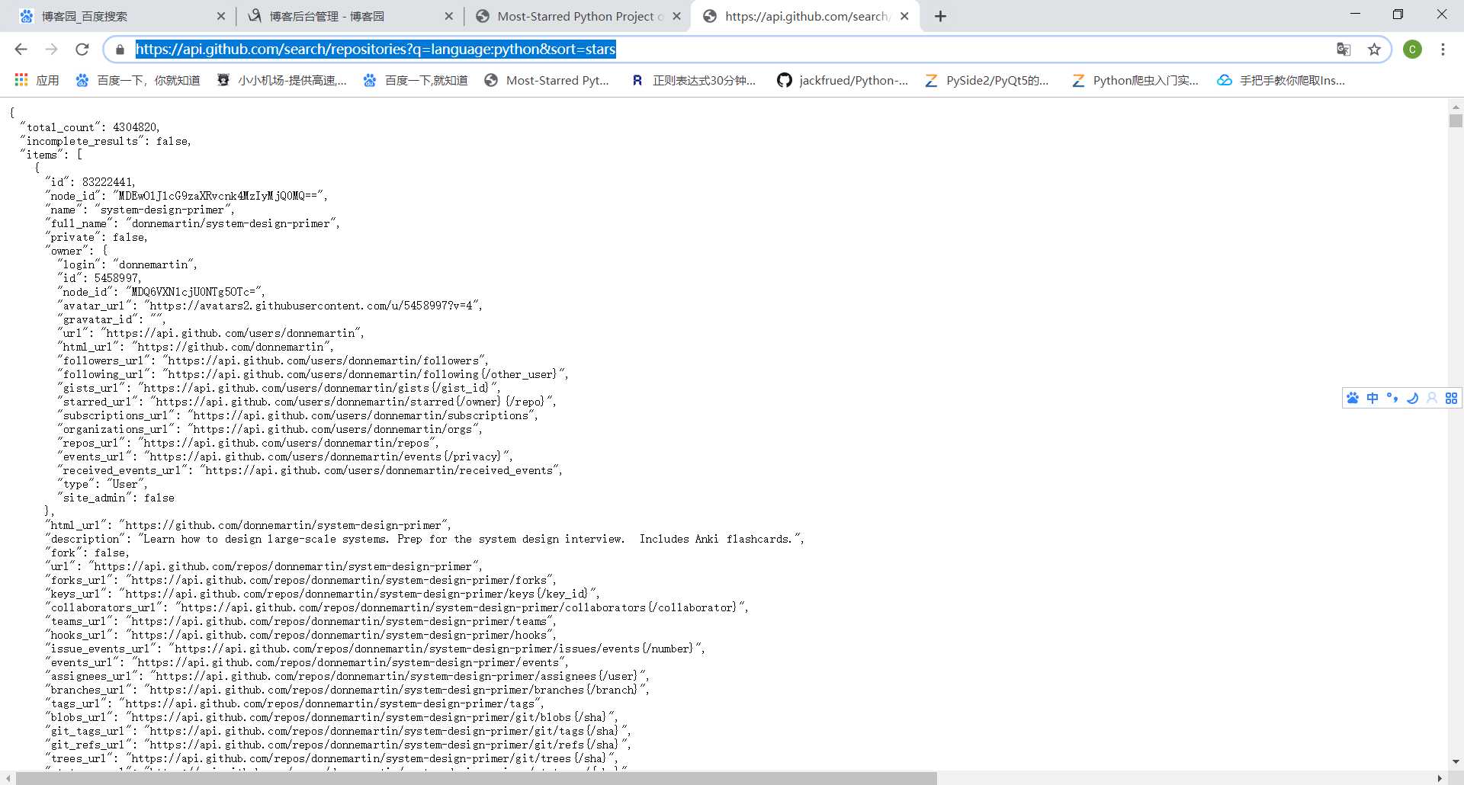The width and height of the screenshot is (1464, 785).
Task: Open Most-Starred Pyt... bookmark
Action: (x=547, y=80)
